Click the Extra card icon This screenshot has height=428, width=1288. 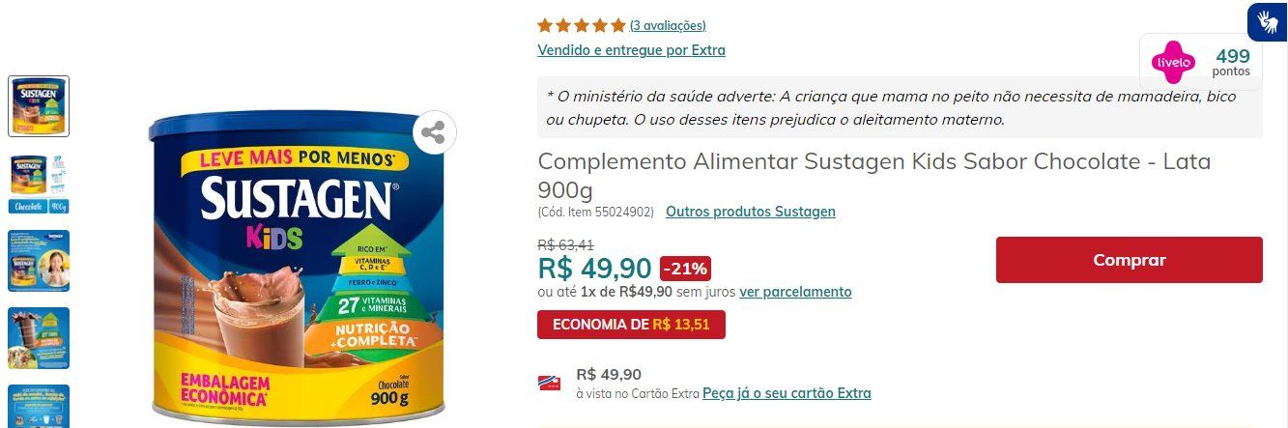(550, 384)
